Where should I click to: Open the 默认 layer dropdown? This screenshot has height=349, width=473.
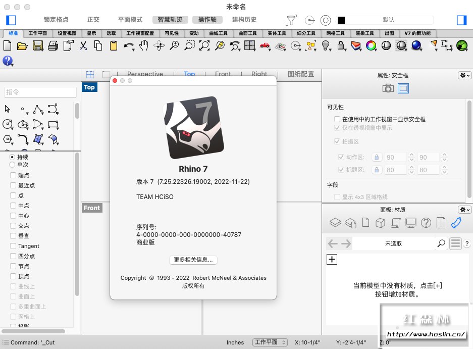point(389,20)
